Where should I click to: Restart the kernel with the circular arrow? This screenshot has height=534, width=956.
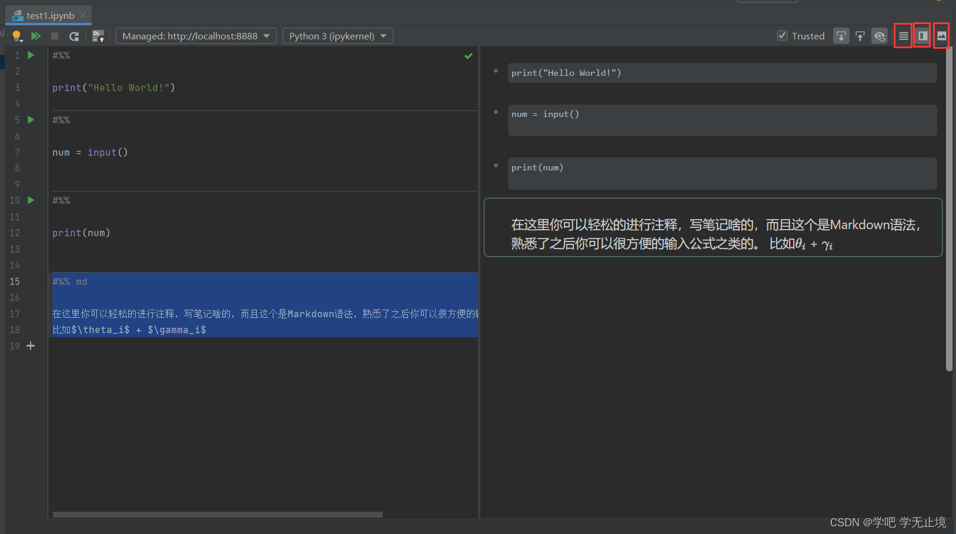tap(74, 36)
